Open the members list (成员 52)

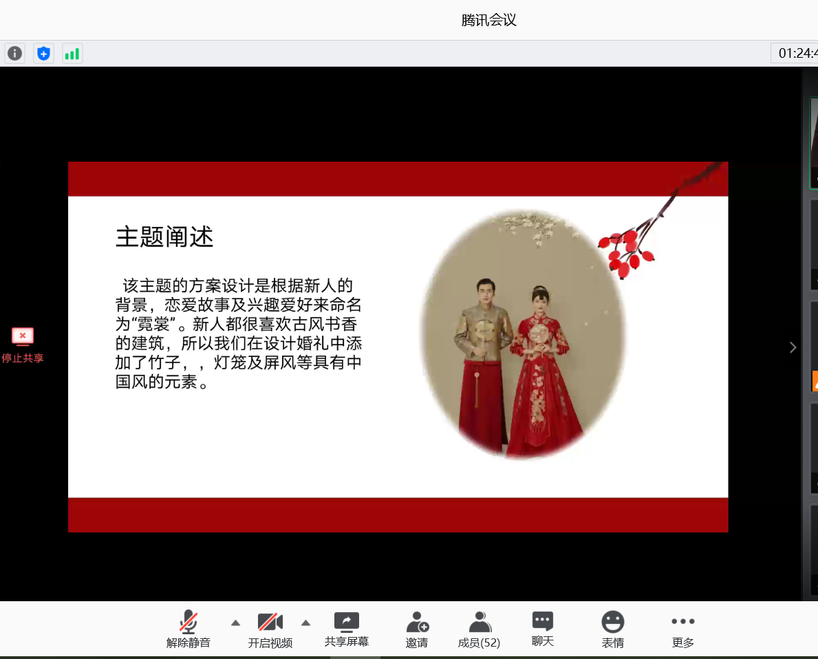pyautogui.click(x=479, y=629)
